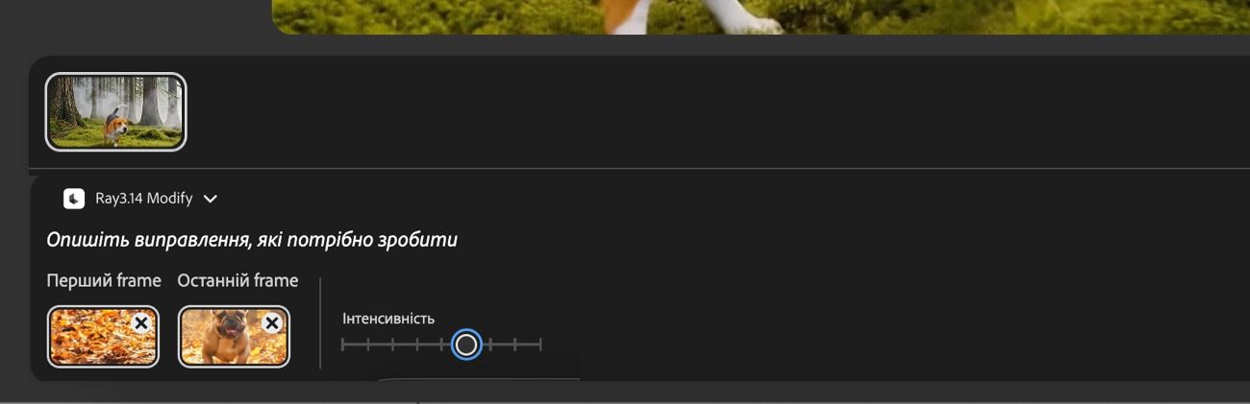The width and height of the screenshot is (1250, 404).
Task: Move intensity one tick left of handle
Action: [441, 345]
